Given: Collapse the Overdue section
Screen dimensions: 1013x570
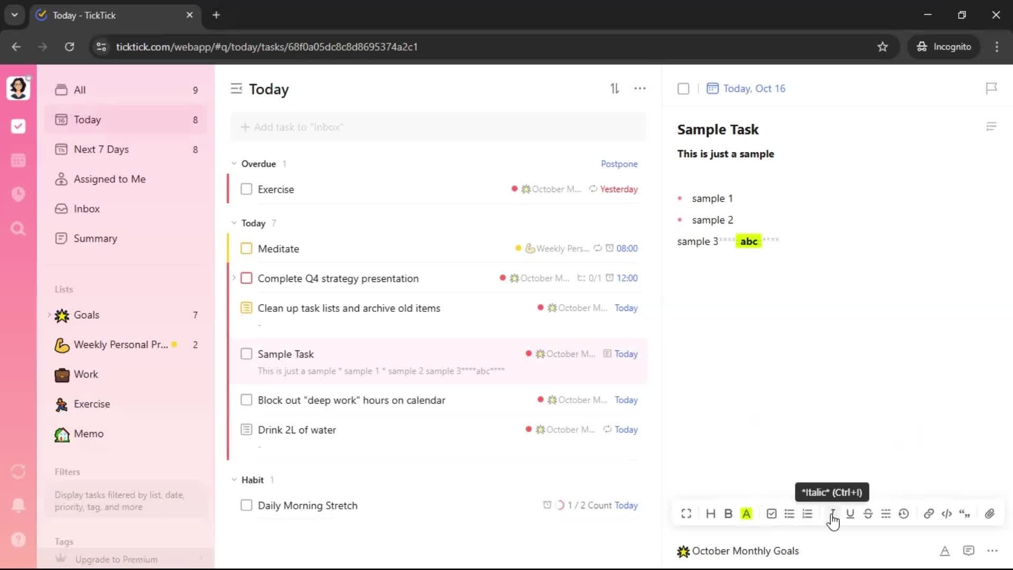Looking at the screenshot, I should [234, 164].
